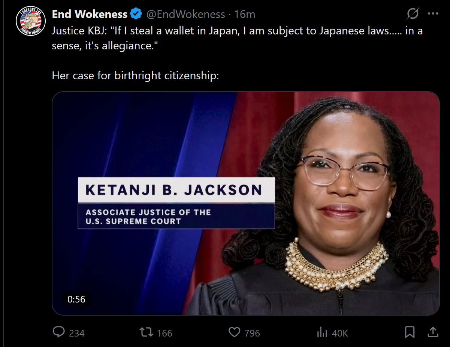The image size is (450, 347).
Task: Click the 796 likes count
Action: [x=252, y=333]
